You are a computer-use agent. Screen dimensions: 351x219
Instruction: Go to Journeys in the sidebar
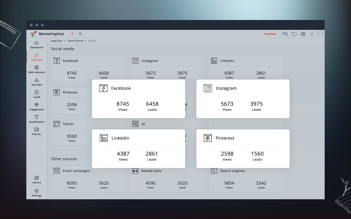click(36, 82)
